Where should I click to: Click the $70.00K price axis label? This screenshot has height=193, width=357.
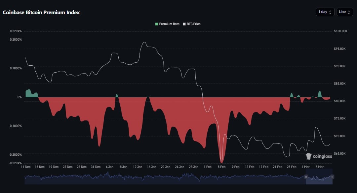tap(340, 136)
